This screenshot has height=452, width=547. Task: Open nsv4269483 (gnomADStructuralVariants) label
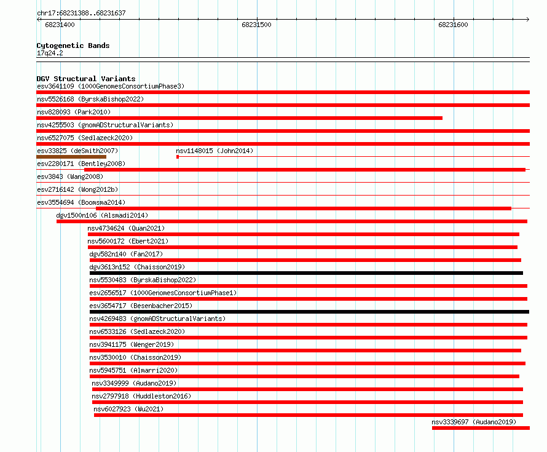coord(157,319)
